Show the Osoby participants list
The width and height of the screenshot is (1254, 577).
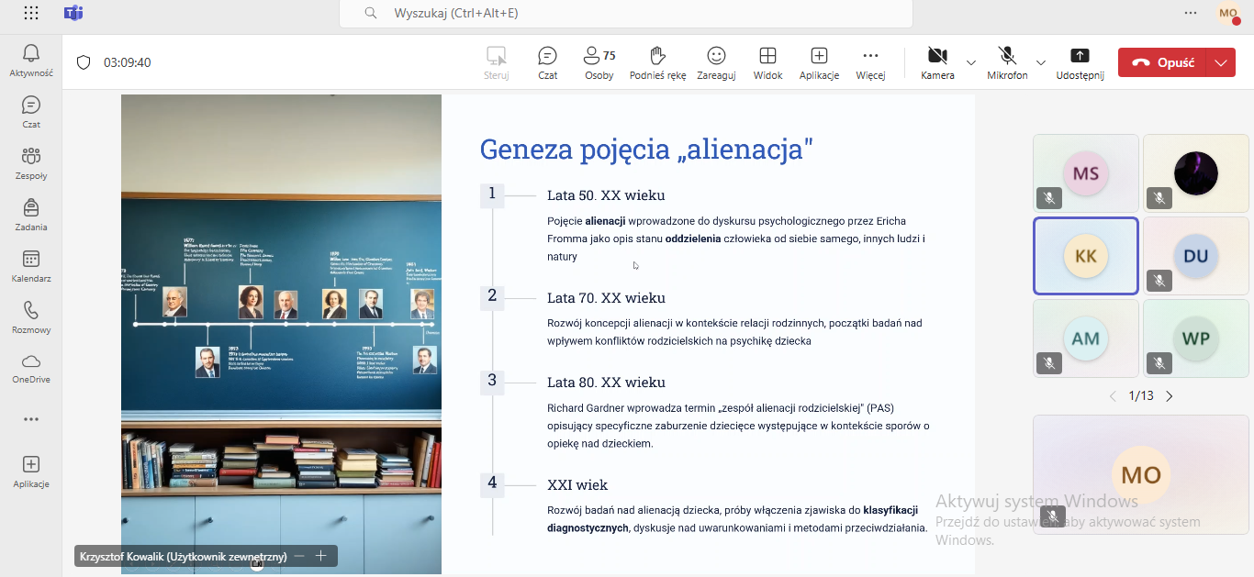click(x=599, y=62)
